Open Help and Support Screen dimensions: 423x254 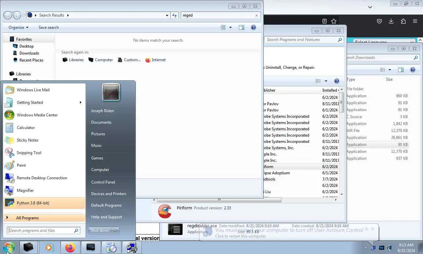pos(106,217)
